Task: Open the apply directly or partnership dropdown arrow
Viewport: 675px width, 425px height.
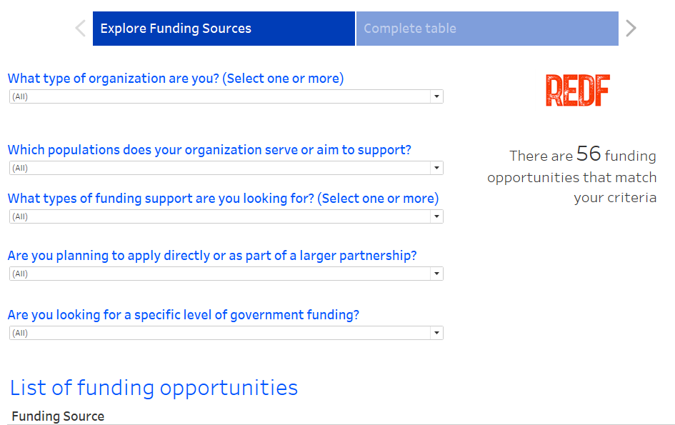Action: click(436, 274)
